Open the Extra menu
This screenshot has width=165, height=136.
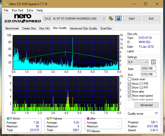30,10
